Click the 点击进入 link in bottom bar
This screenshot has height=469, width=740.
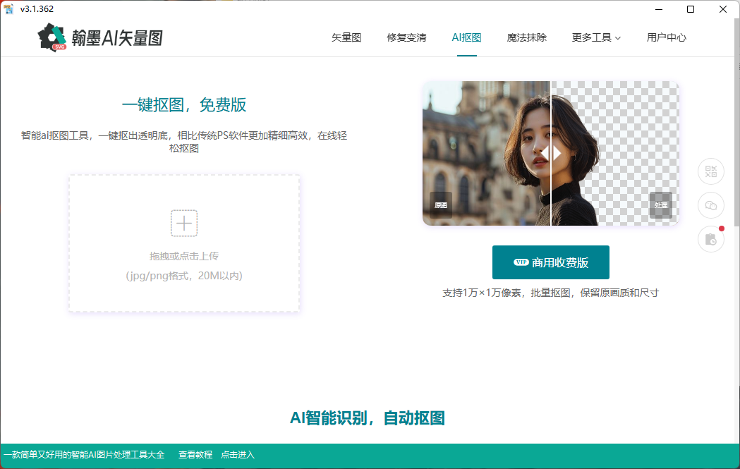click(x=238, y=455)
